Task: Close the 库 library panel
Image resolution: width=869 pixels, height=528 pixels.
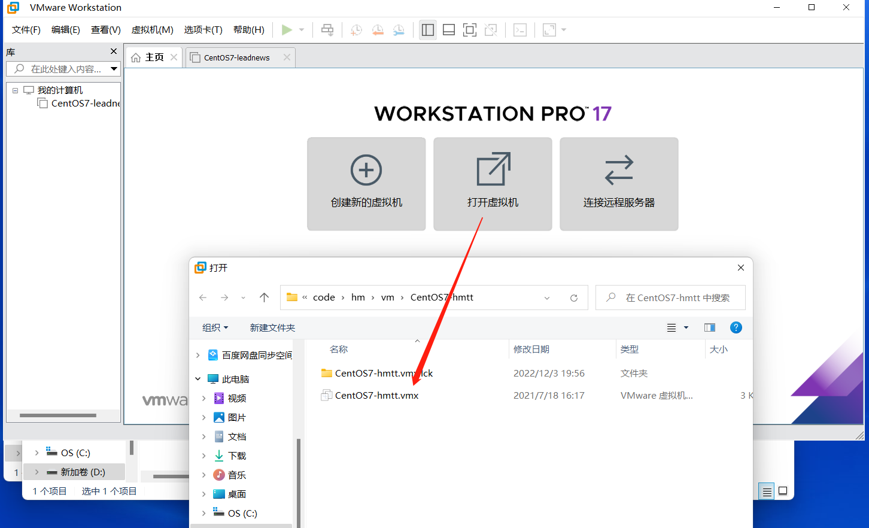Action: [x=114, y=51]
